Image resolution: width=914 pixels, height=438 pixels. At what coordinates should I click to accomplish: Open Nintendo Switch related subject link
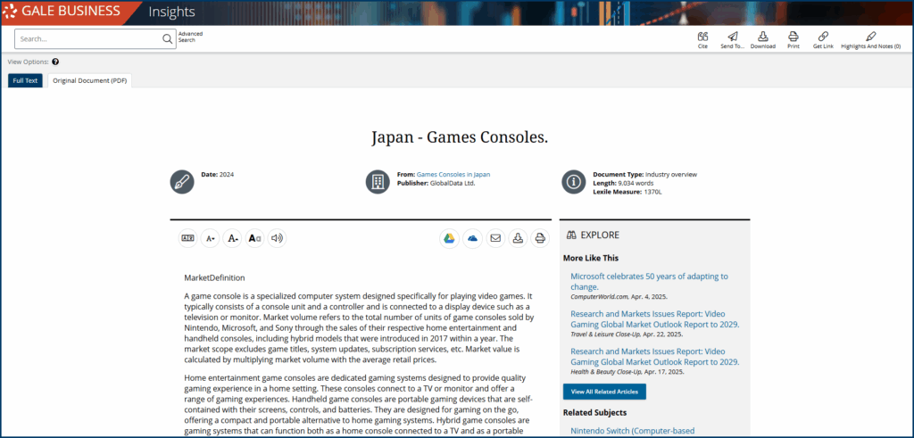[x=633, y=431]
